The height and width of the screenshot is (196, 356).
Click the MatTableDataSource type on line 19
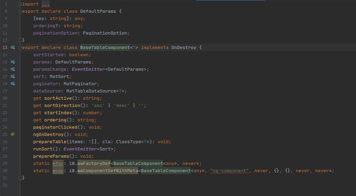(x=91, y=91)
